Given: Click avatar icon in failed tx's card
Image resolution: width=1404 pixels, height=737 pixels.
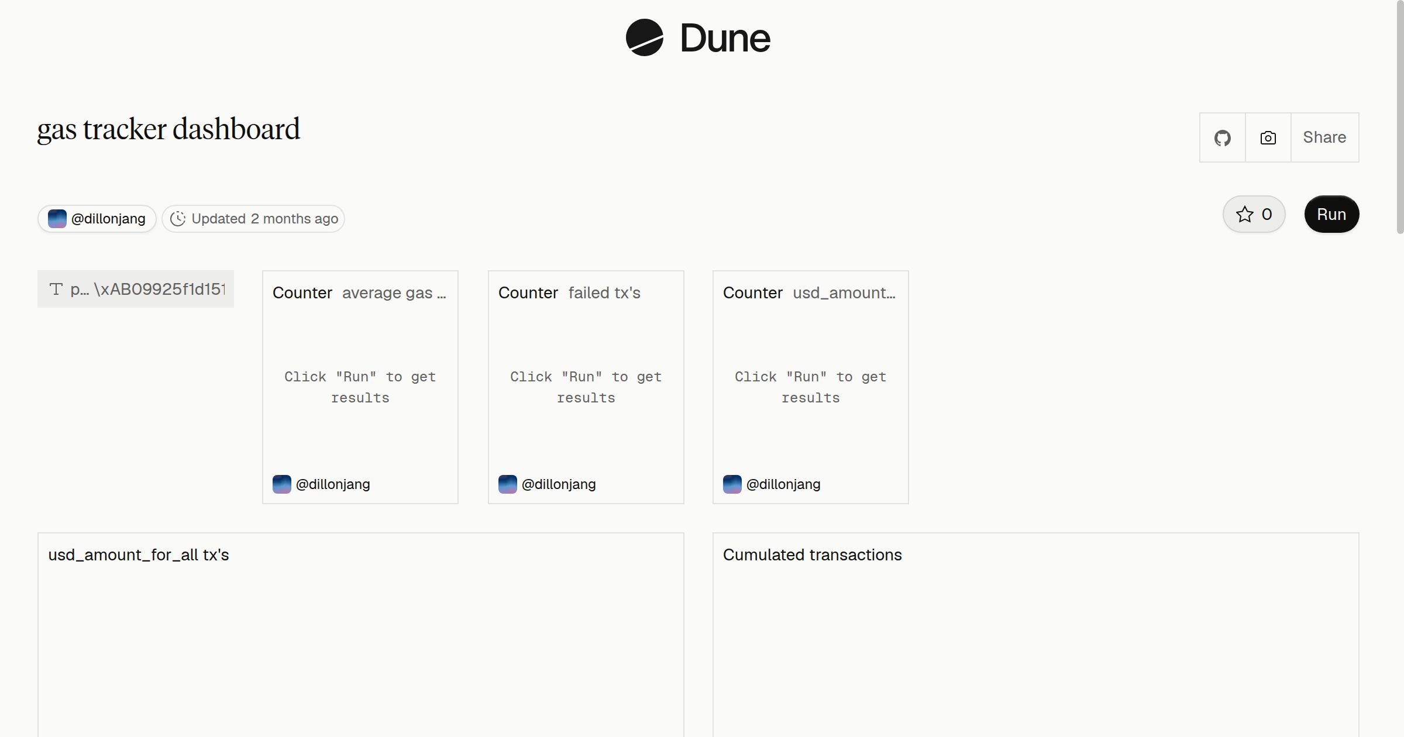Looking at the screenshot, I should click(508, 484).
